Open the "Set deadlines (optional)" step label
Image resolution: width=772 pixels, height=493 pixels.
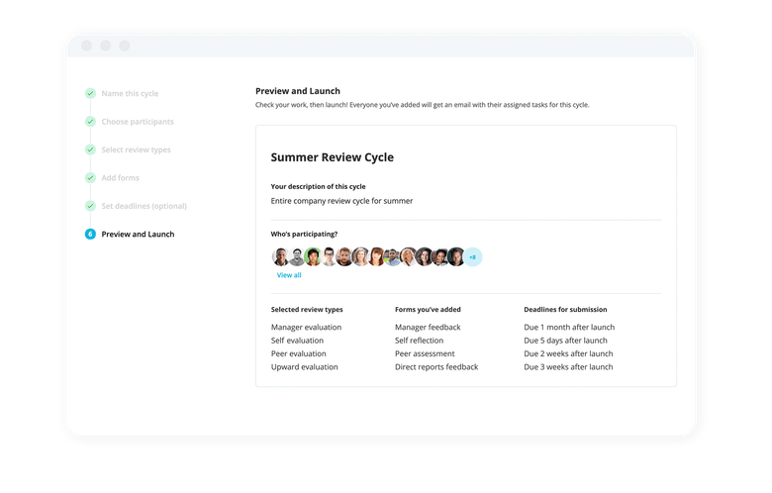tap(144, 206)
